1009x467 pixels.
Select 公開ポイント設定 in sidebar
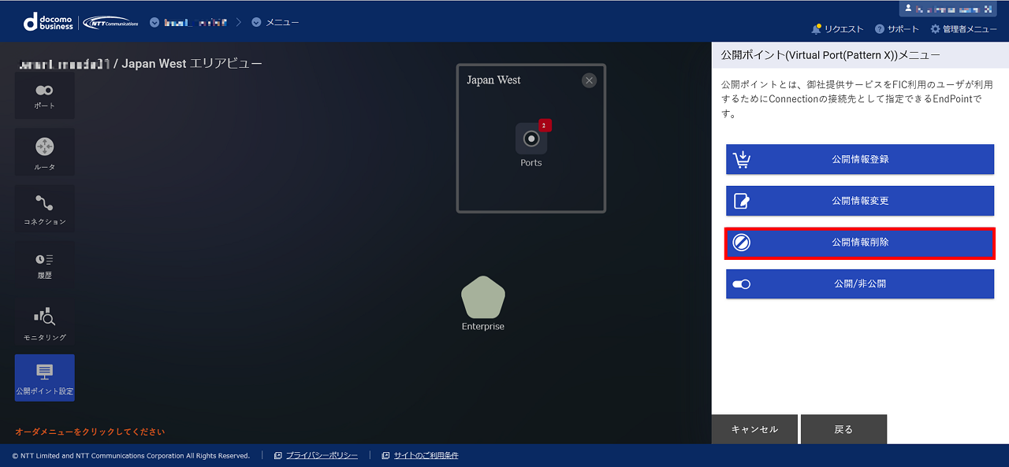[45, 378]
